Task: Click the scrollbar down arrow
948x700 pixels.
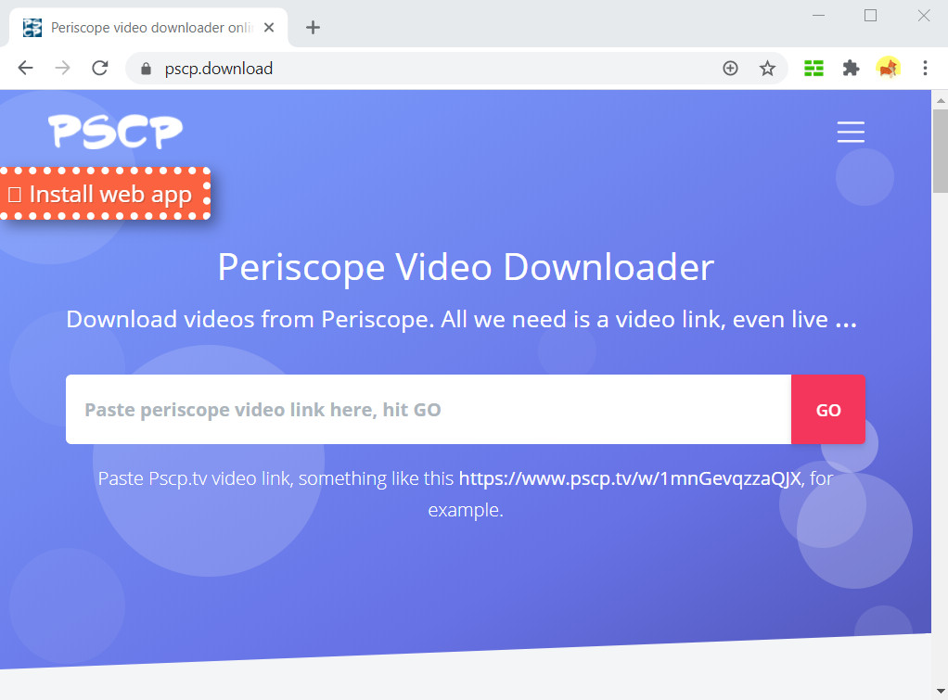Action: [x=941, y=691]
